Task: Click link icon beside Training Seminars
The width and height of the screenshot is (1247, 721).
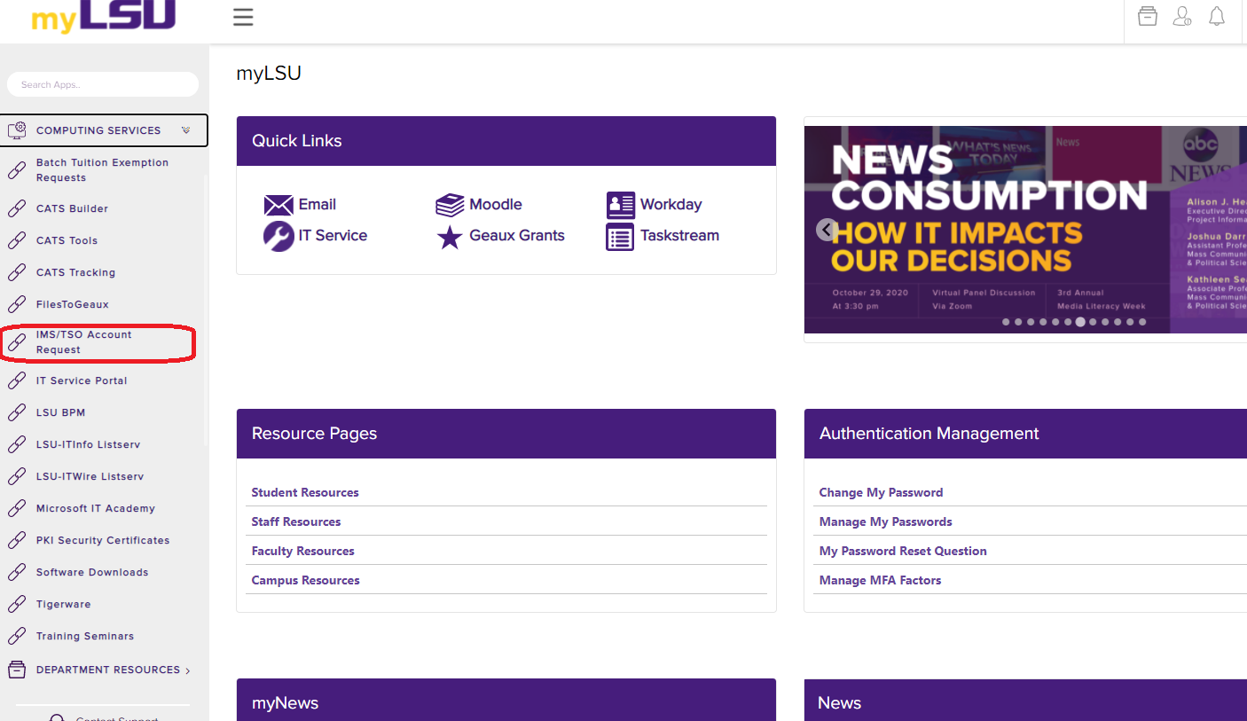Action: 17,637
